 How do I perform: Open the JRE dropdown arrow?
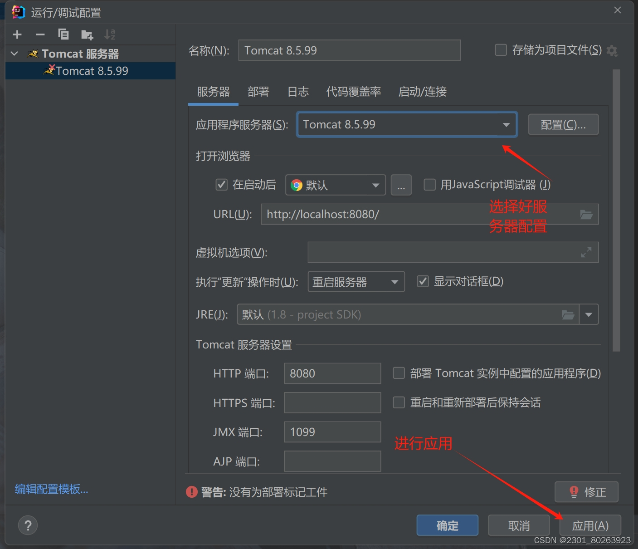coord(589,314)
